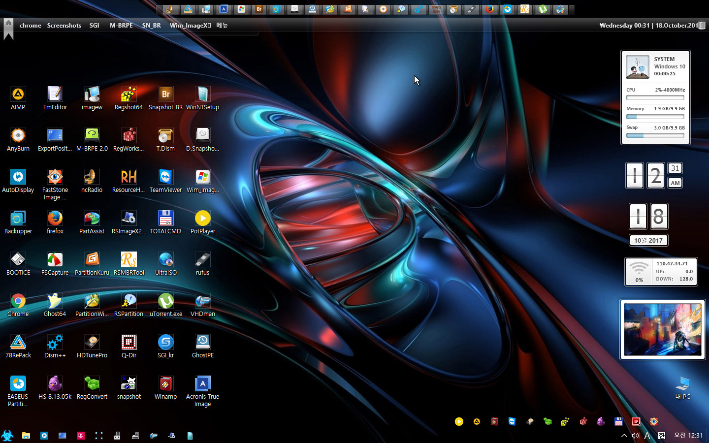Click the T.Dism desktop icon

(x=165, y=139)
